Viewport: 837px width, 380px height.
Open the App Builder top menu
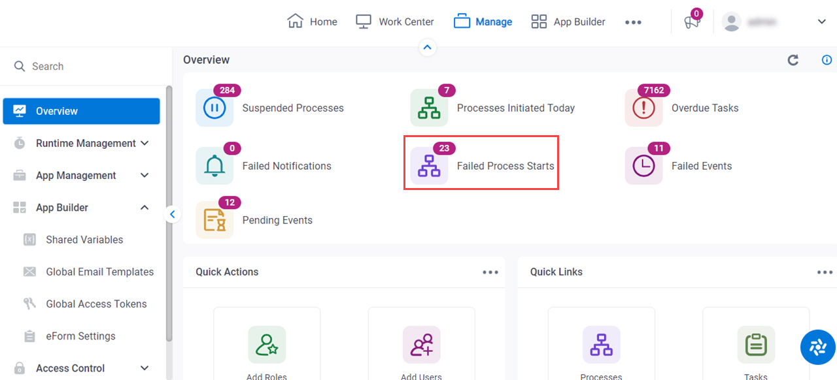pos(568,22)
